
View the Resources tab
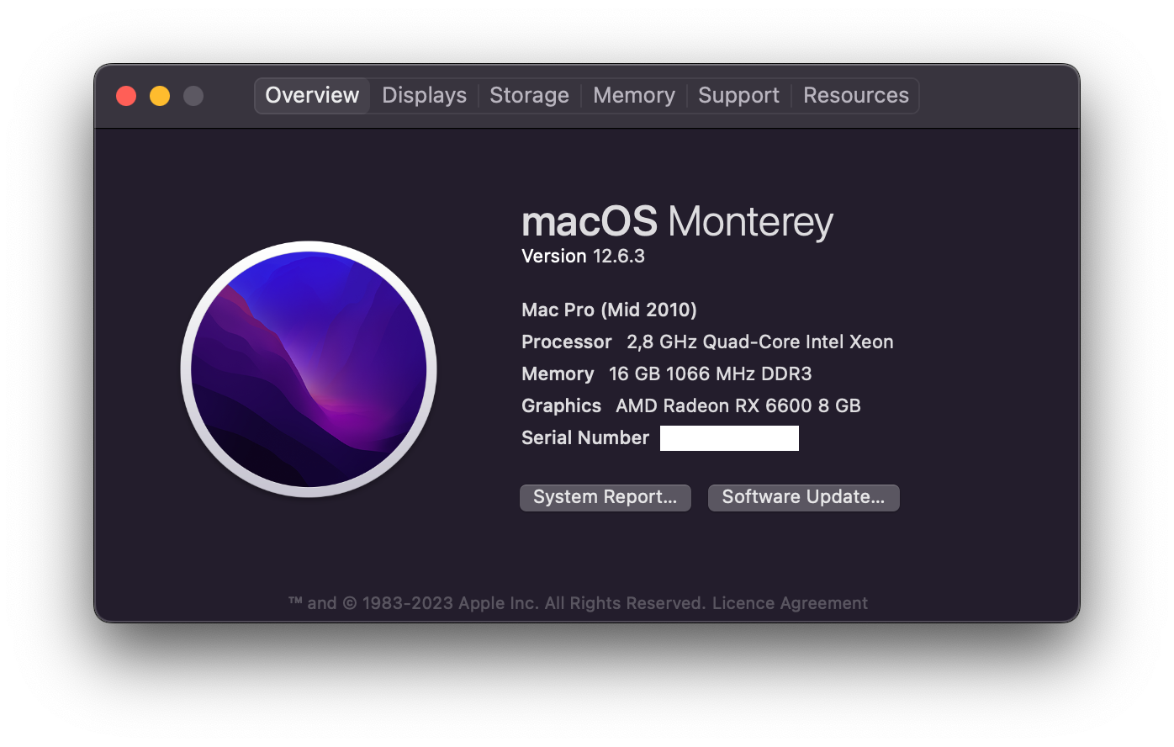pos(855,95)
